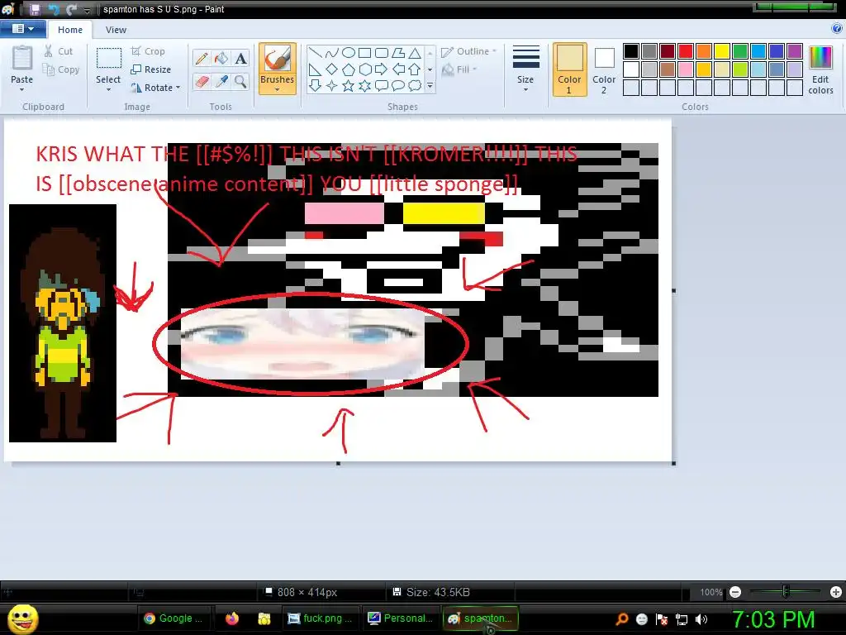Select the Fill with color bucket tool

pos(221,59)
